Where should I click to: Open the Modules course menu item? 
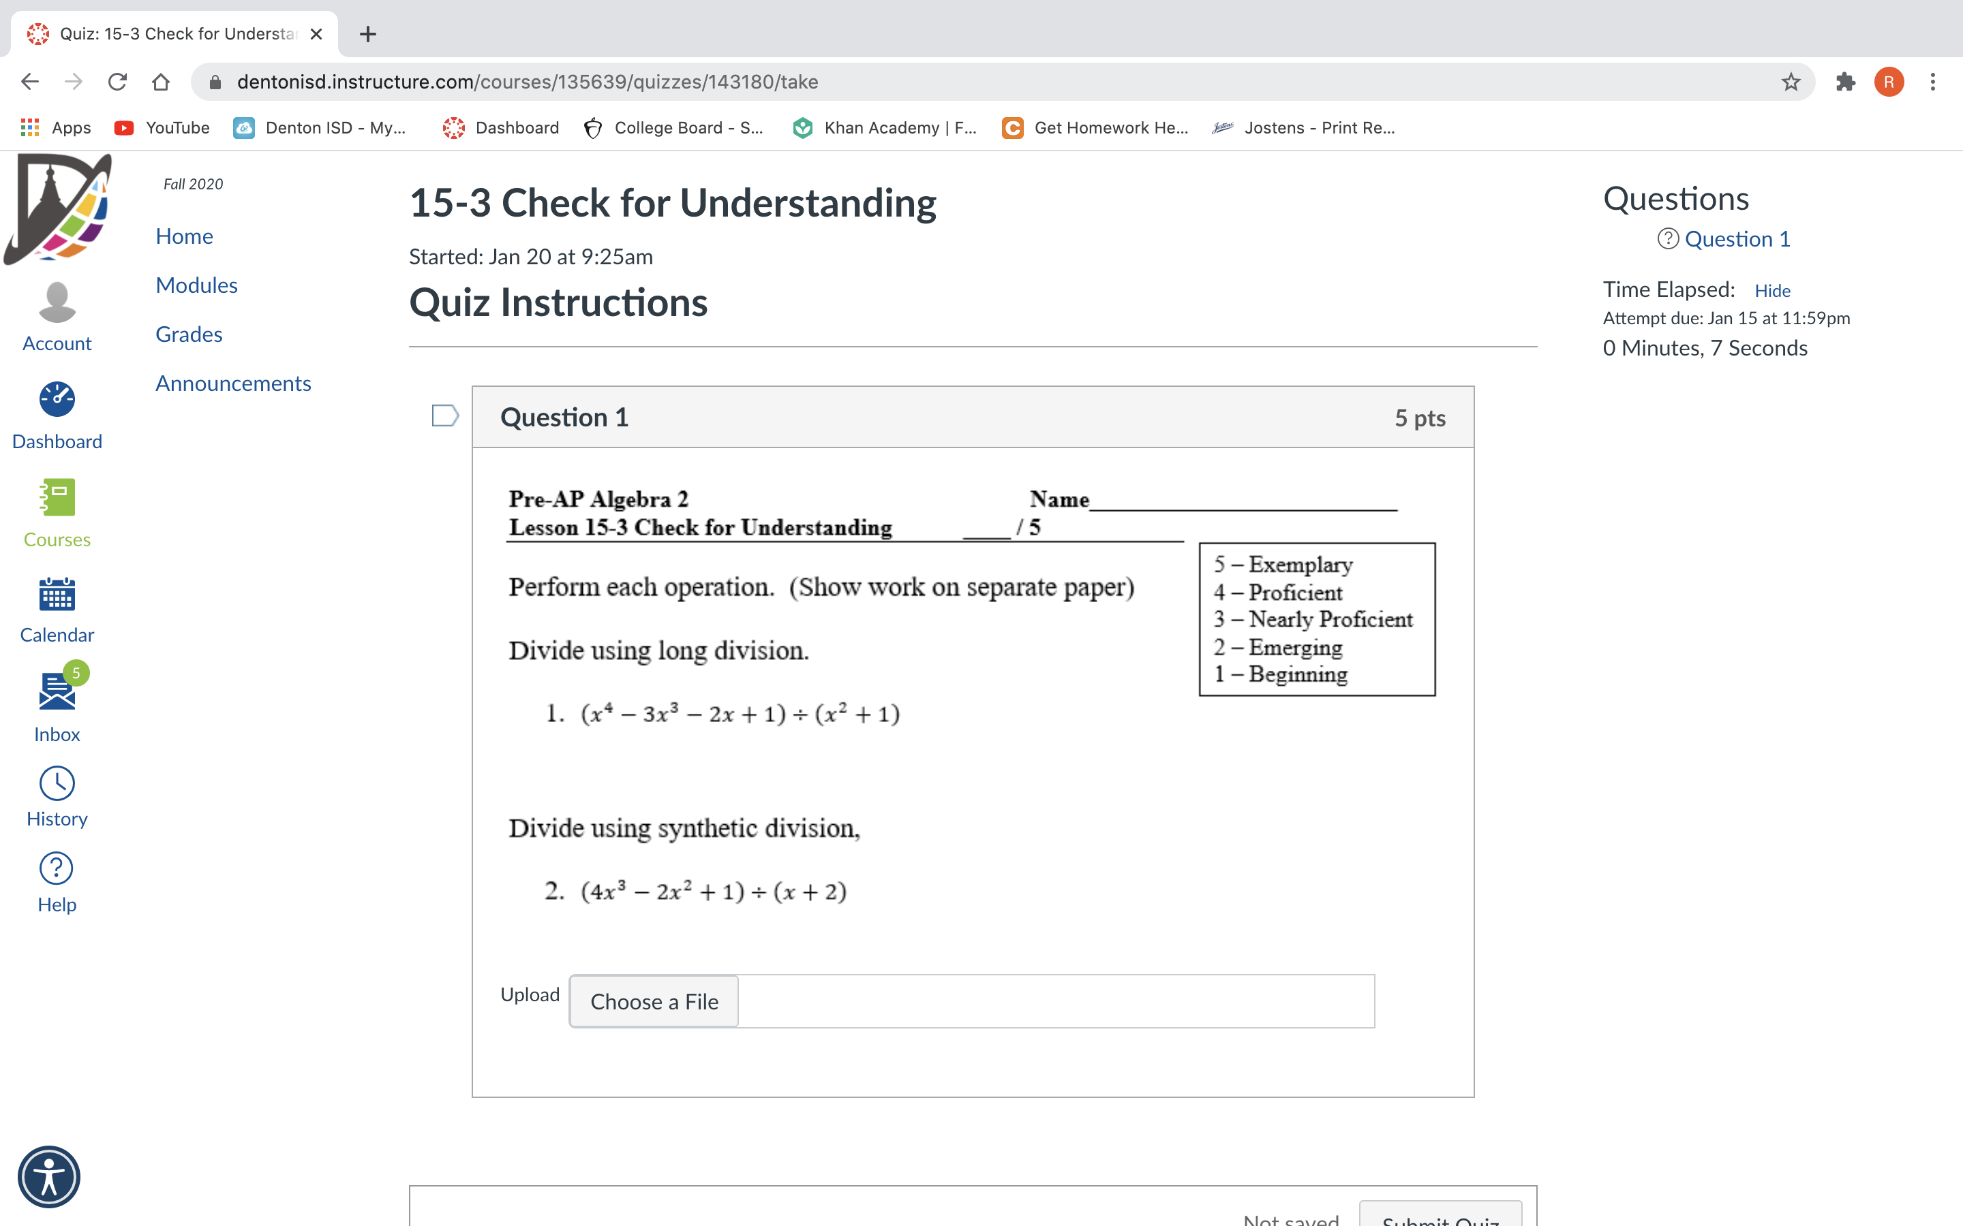click(196, 285)
